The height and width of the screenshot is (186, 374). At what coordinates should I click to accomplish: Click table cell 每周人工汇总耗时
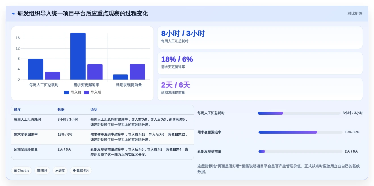(x=28, y=119)
